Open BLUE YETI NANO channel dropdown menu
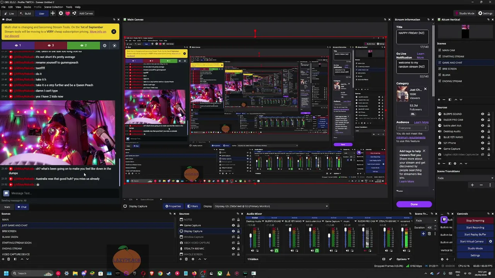This screenshot has width=495, height=278. (x=303, y=221)
